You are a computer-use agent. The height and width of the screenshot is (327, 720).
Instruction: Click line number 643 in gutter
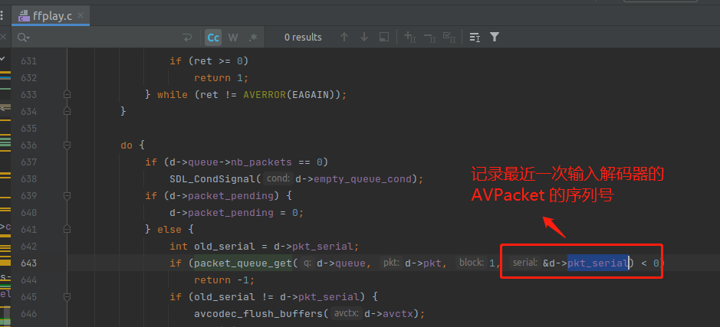click(x=28, y=263)
